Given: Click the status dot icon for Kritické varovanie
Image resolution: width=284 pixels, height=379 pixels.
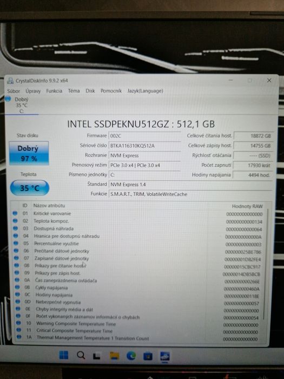Looking at the screenshot, I should click(x=15, y=213).
